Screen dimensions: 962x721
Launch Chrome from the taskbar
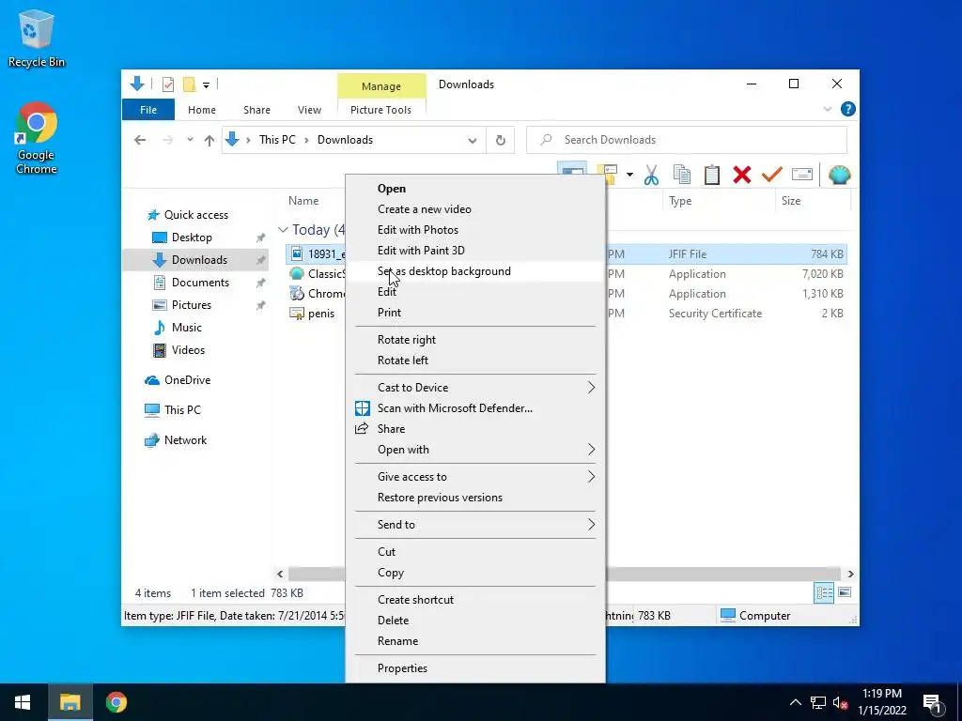(116, 702)
